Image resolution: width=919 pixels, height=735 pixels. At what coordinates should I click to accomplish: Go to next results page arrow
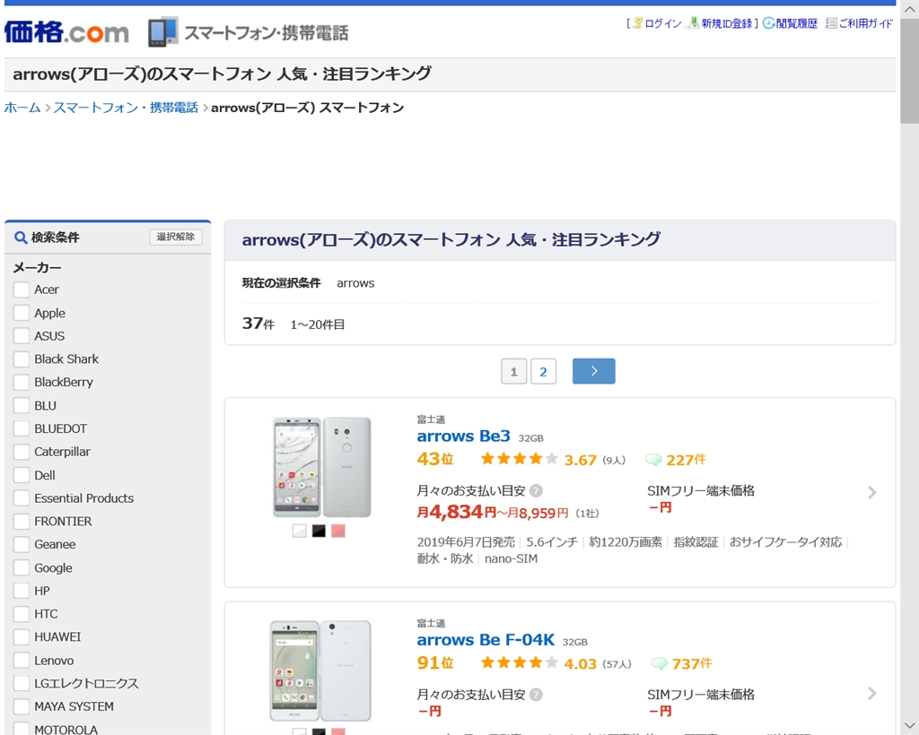(x=593, y=371)
